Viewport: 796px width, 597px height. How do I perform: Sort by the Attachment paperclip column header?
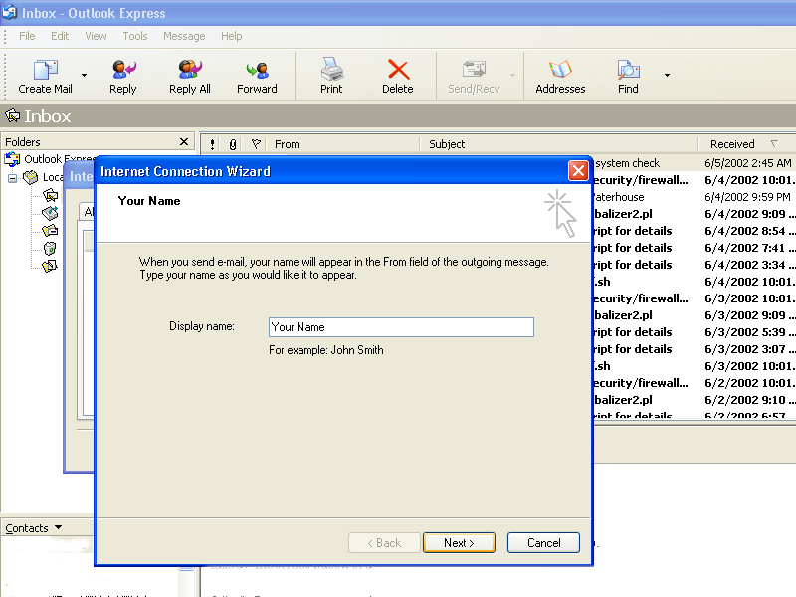[233, 144]
